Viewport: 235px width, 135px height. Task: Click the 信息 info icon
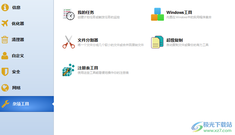(x=5, y=7)
